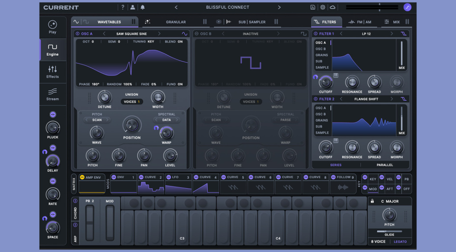Open the settings gear icon
456x252 pixels.
click(x=322, y=7)
